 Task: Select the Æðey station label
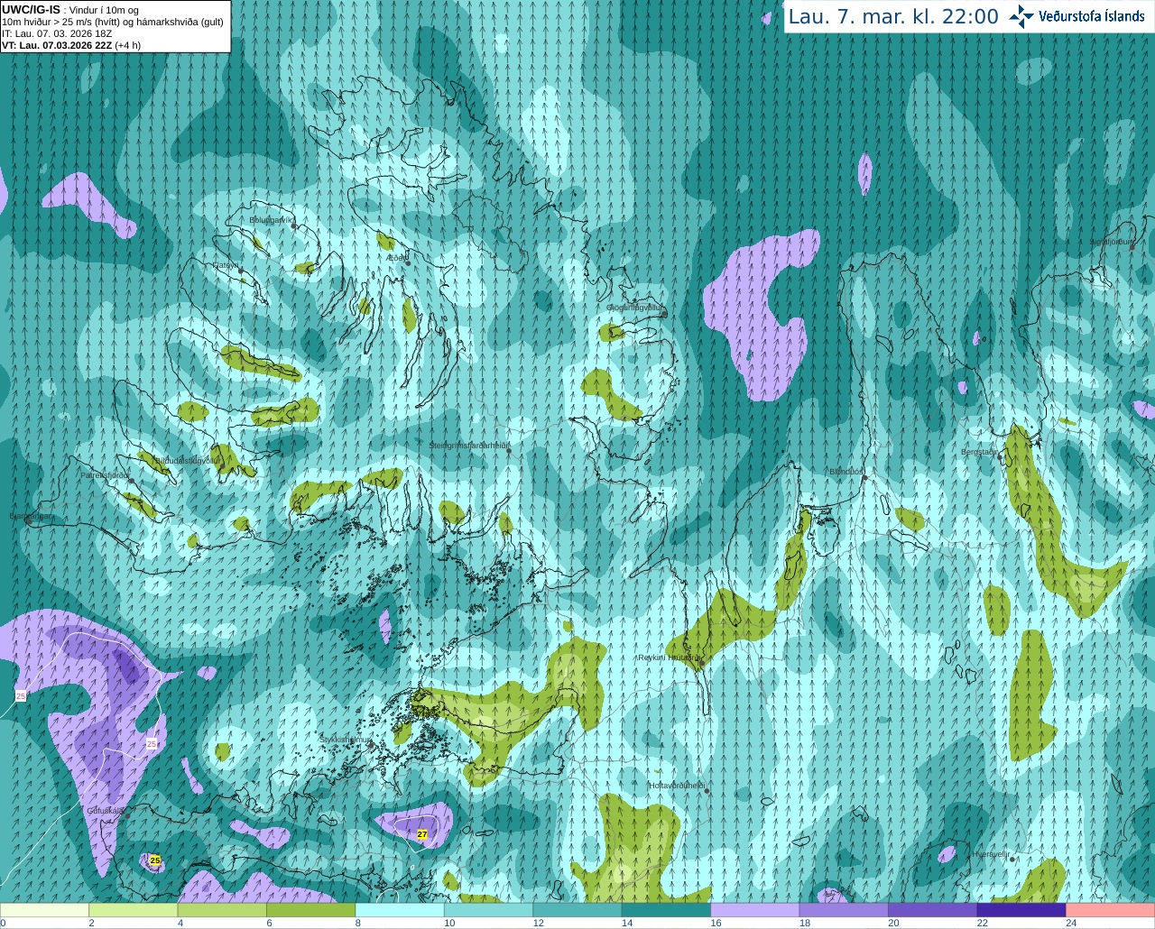(396, 258)
